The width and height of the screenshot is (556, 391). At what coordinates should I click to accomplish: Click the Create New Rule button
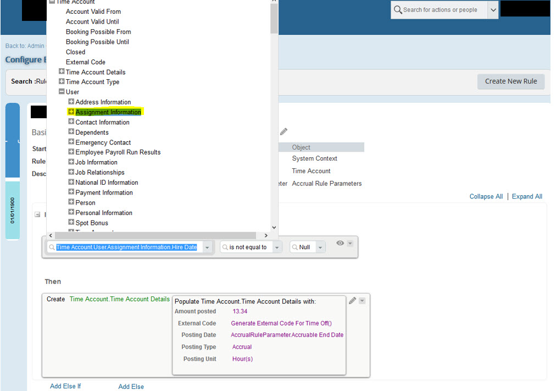[x=511, y=81]
